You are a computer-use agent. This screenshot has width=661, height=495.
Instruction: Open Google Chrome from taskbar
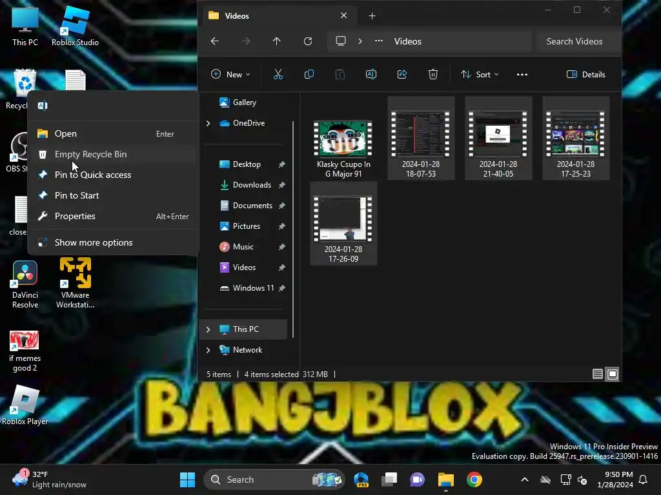tap(474, 480)
